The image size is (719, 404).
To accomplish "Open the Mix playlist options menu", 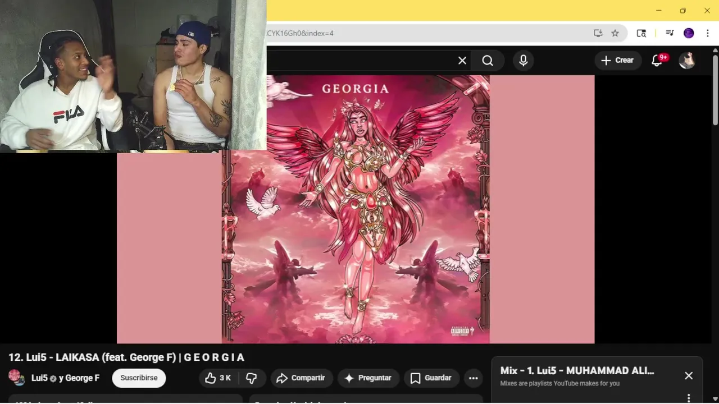I will [x=689, y=397].
